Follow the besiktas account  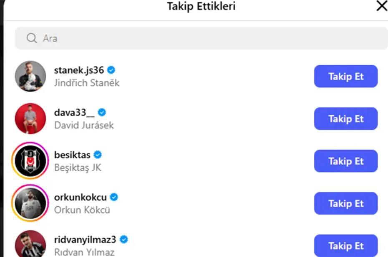[345, 161]
